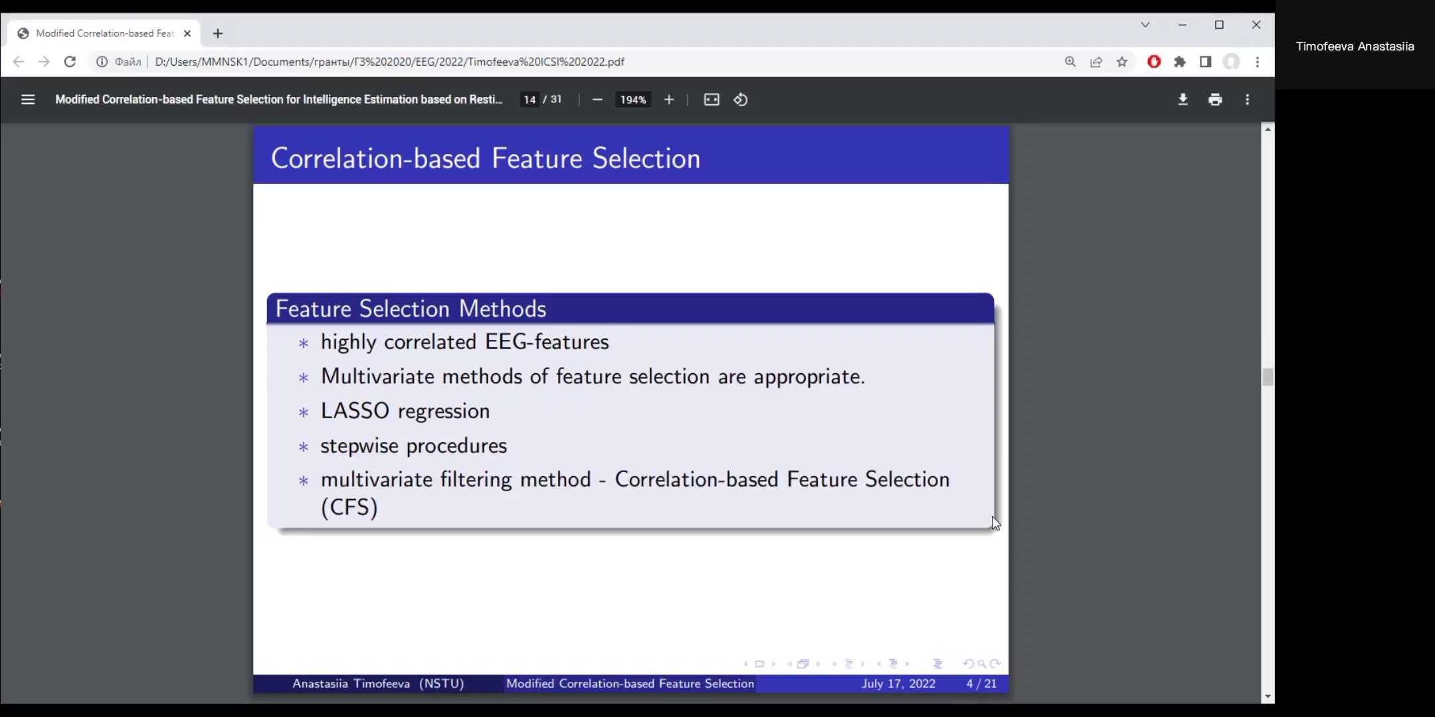Click the 'July 17, 2022' footer date

(898, 683)
